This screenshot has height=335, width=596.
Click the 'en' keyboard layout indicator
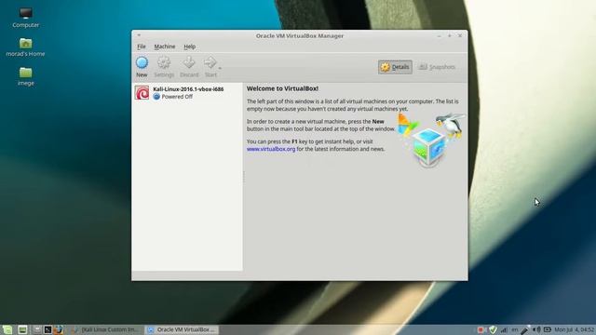click(x=515, y=329)
